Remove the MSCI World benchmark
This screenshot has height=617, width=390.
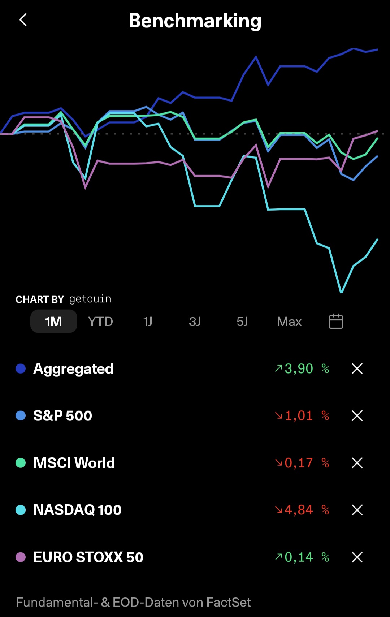(357, 463)
